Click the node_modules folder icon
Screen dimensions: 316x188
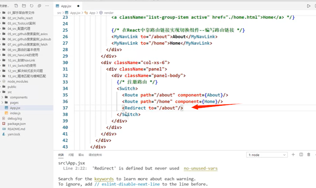click(x=4, y=81)
